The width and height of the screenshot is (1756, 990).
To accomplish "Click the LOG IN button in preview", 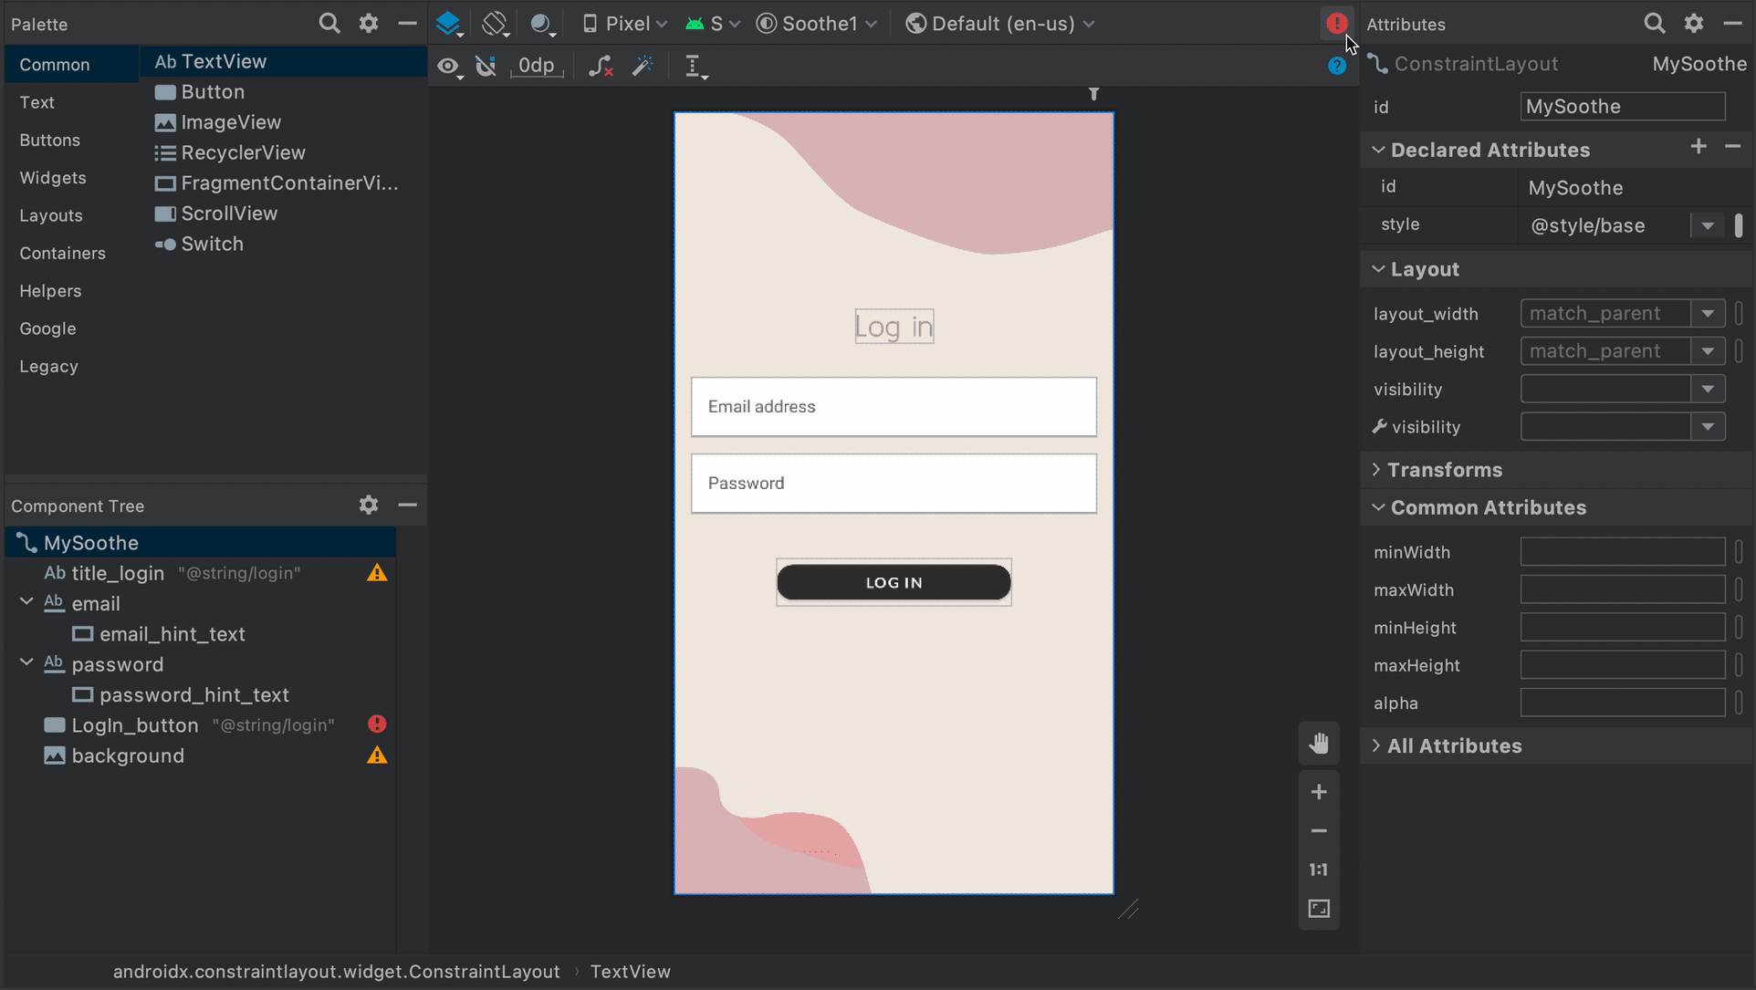I will pos(894,582).
